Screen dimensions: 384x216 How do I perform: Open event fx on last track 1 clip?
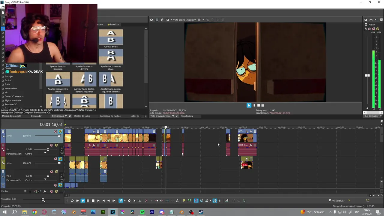[251, 131]
